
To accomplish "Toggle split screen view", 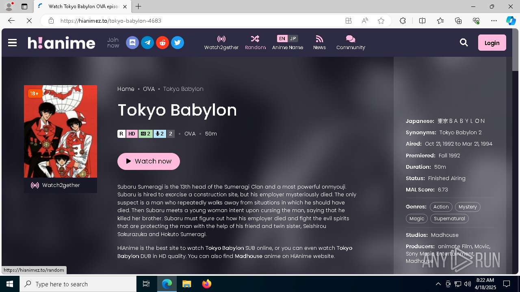I will point(422,21).
